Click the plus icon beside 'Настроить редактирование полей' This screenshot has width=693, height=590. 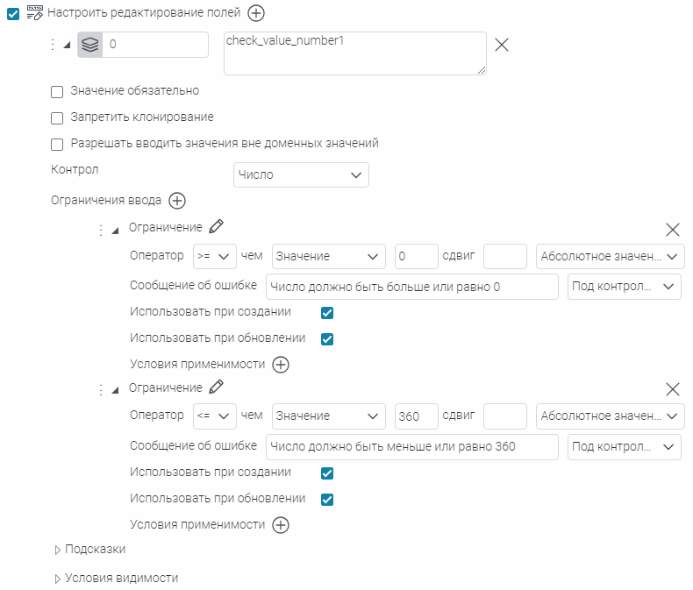[x=255, y=13]
